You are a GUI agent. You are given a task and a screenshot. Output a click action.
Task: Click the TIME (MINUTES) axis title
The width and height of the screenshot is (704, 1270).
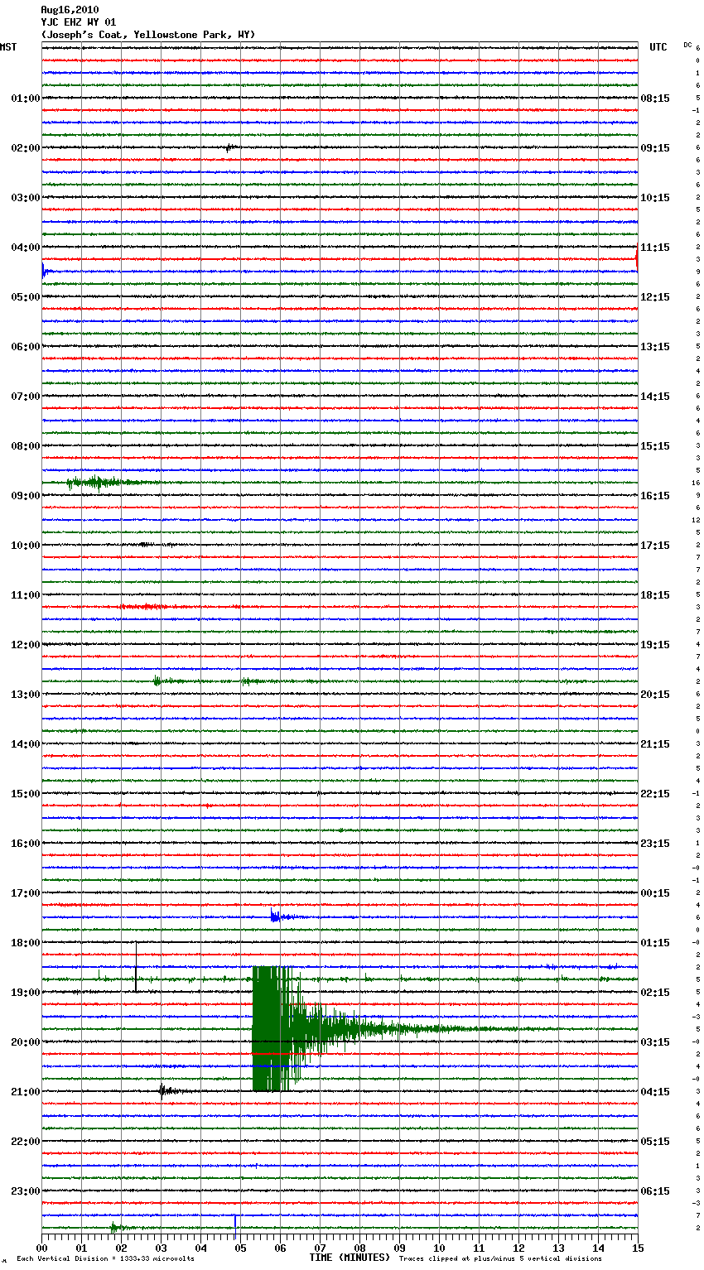[350, 1258]
